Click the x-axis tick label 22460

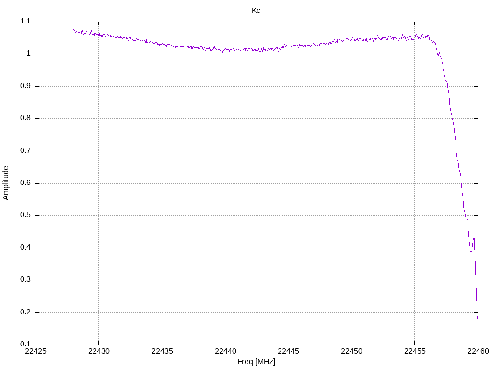[x=478, y=351]
